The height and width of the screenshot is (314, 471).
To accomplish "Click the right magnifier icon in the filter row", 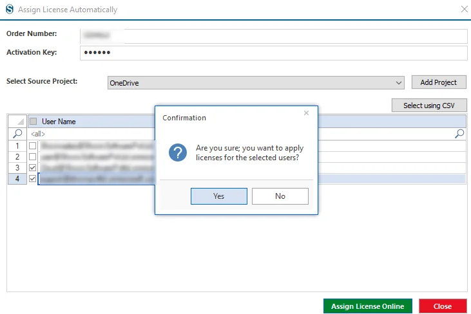I will coord(459,134).
